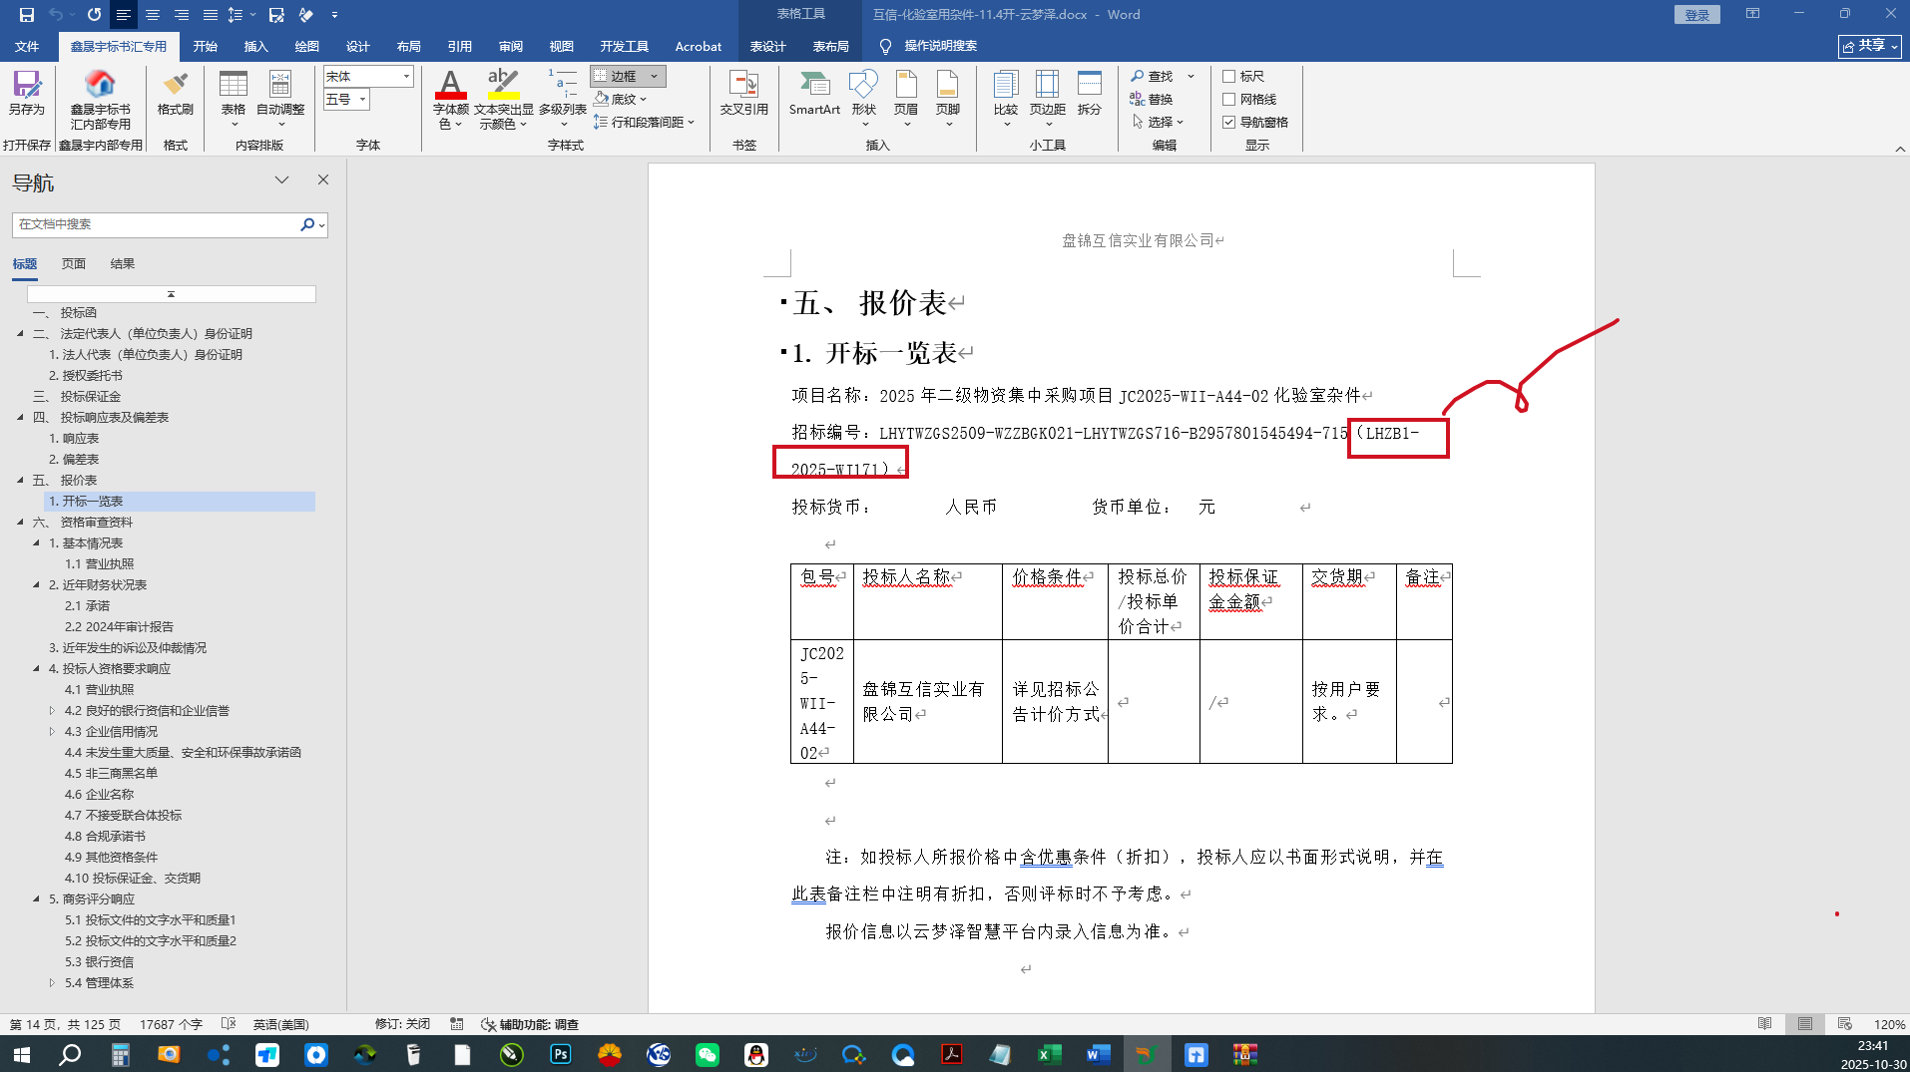Click the 拆分 split window icon
1910x1072 pixels.
point(1090,93)
